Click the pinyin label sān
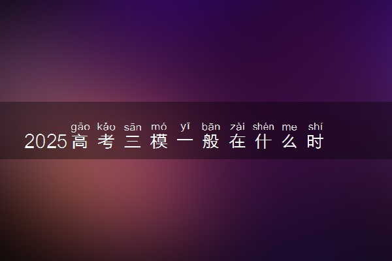 coord(133,127)
